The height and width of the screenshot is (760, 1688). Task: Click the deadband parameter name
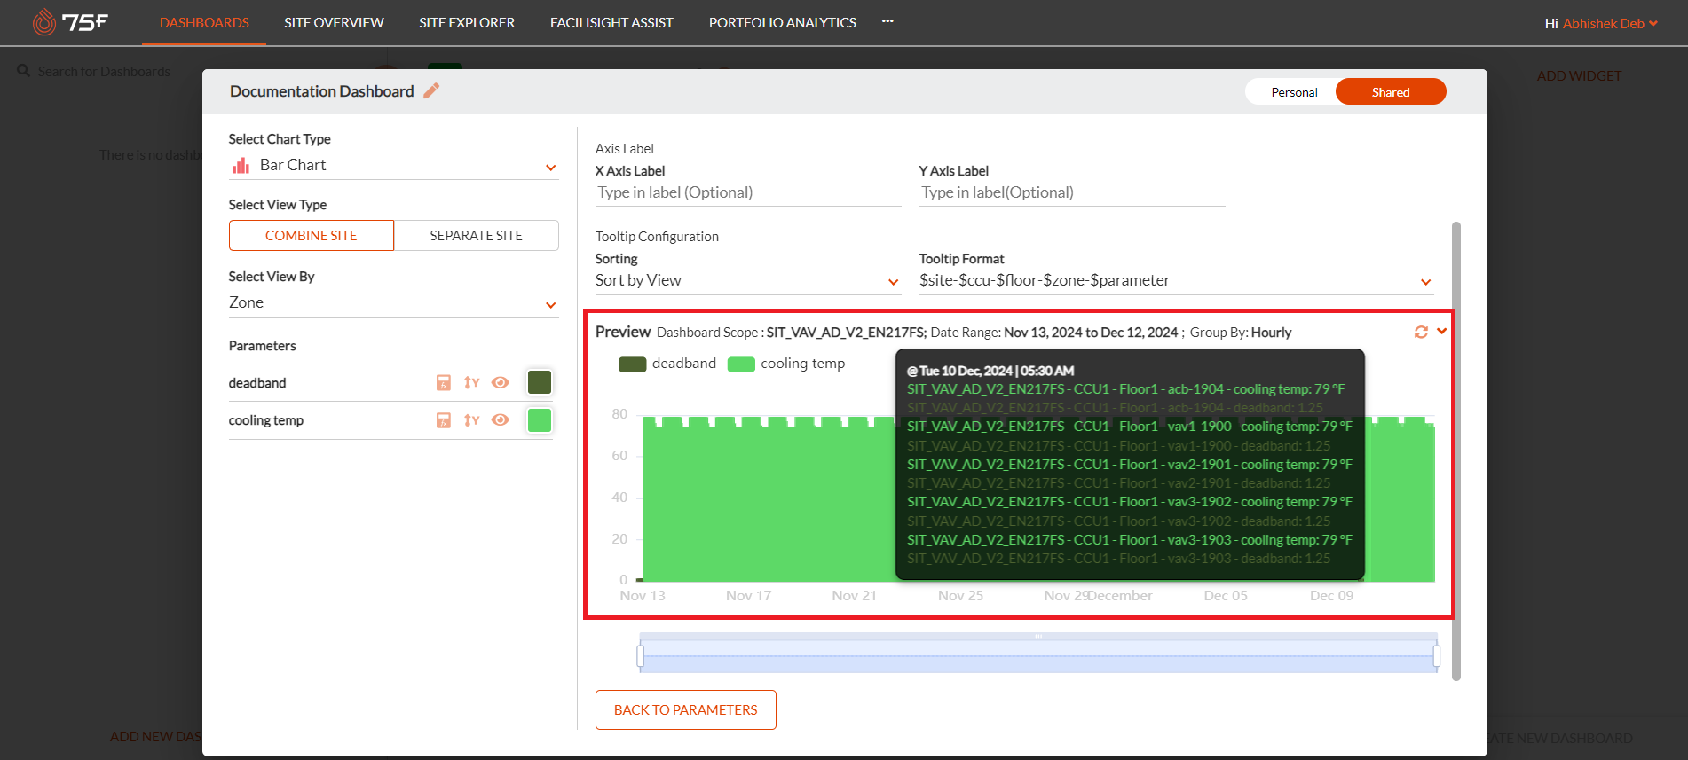[x=257, y=383]
